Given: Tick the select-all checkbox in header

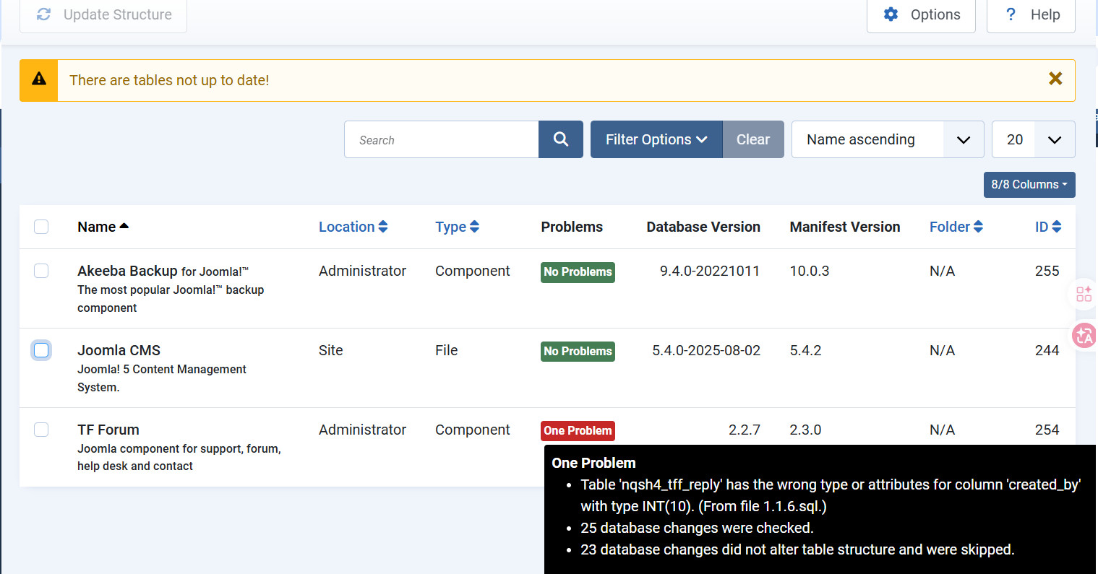Looking at the screenshot, I should (41, 227).
